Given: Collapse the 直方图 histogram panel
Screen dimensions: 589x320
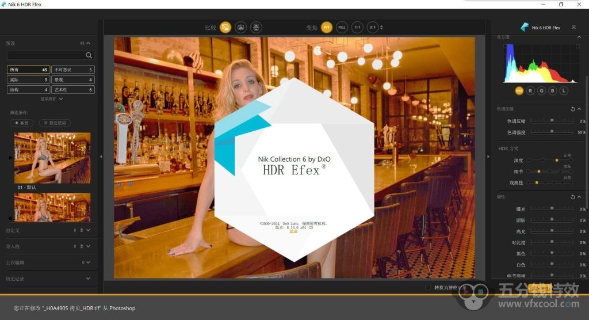Looking at the screenshot, I should point(579,37).
